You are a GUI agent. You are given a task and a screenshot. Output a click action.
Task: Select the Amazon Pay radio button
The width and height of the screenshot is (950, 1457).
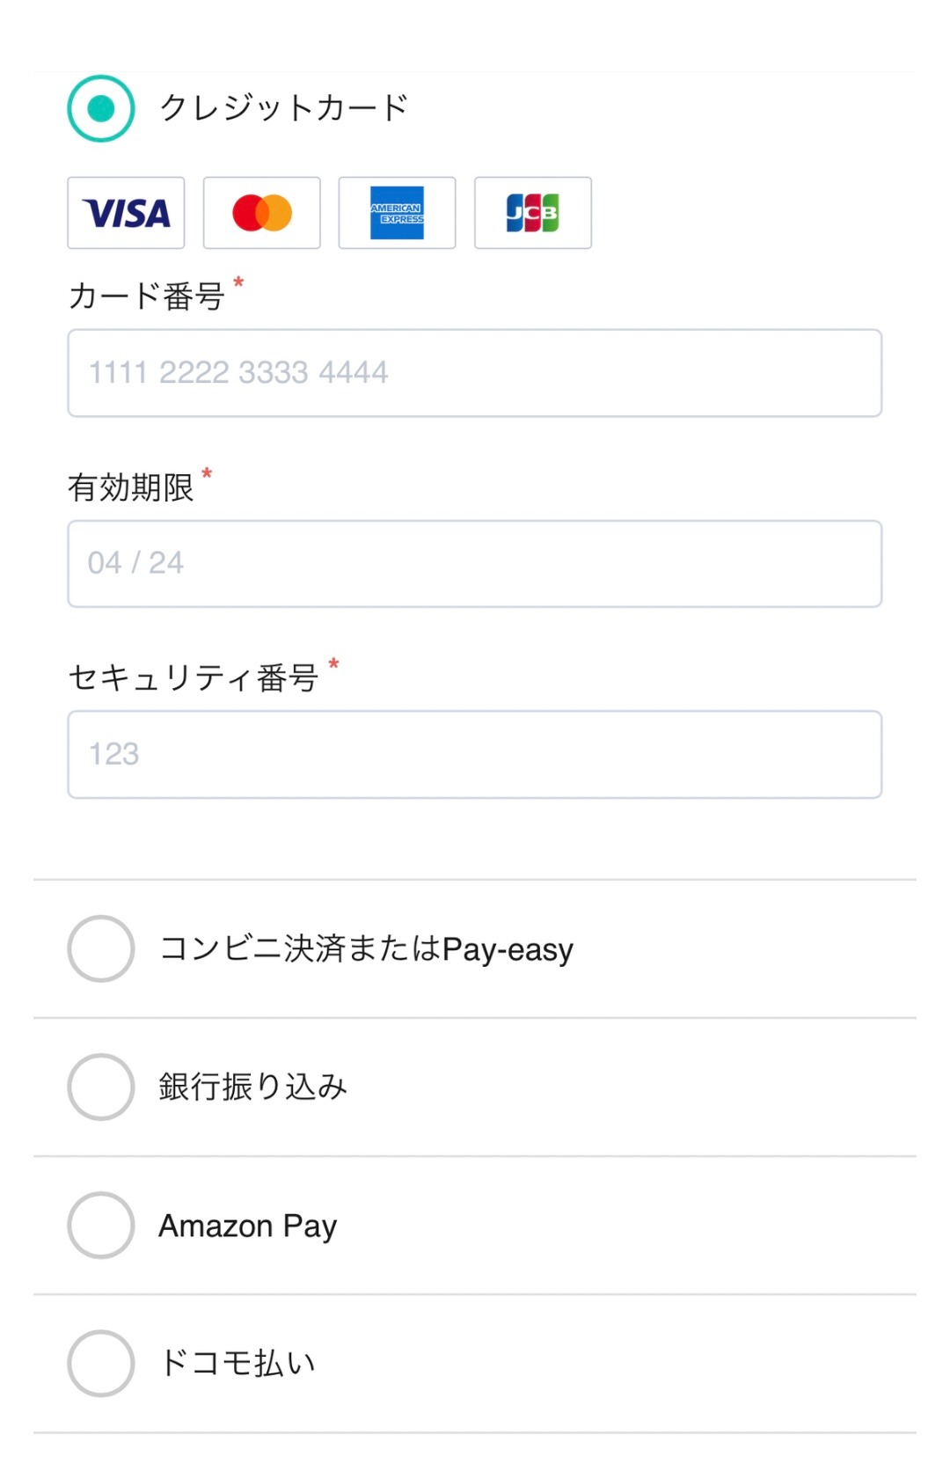[x=101, y=1225]
